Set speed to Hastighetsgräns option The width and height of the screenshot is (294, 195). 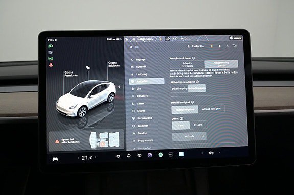(185, 109)
